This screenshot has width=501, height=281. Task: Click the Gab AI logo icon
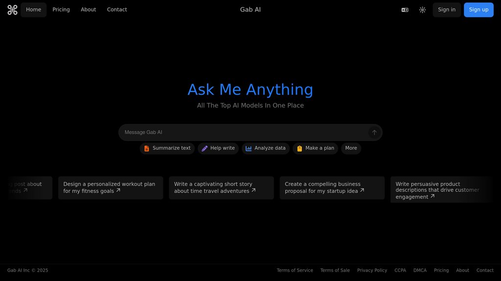tap(12, 10)
